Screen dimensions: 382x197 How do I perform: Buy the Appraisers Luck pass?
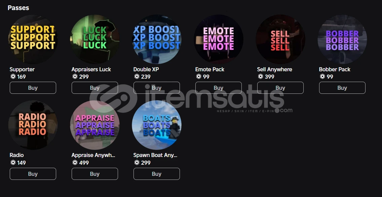click(95, 88)
